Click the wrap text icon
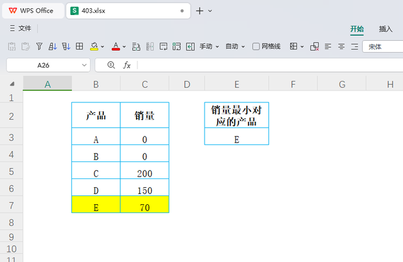The image size is (403, 262). pyautogui.click(x=164, y=46)
